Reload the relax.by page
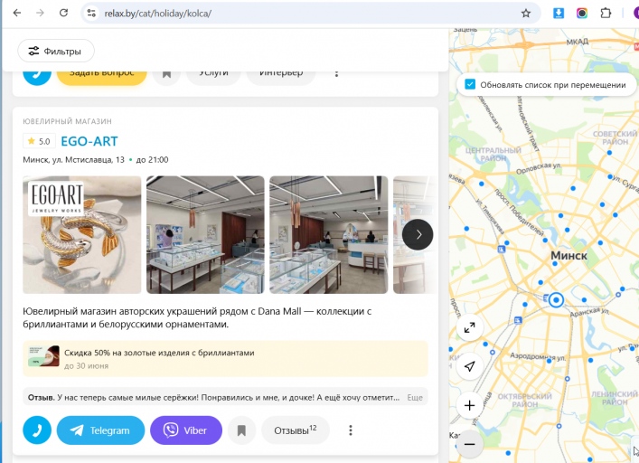Screen dimensions: 639x463 coord(63,13)
